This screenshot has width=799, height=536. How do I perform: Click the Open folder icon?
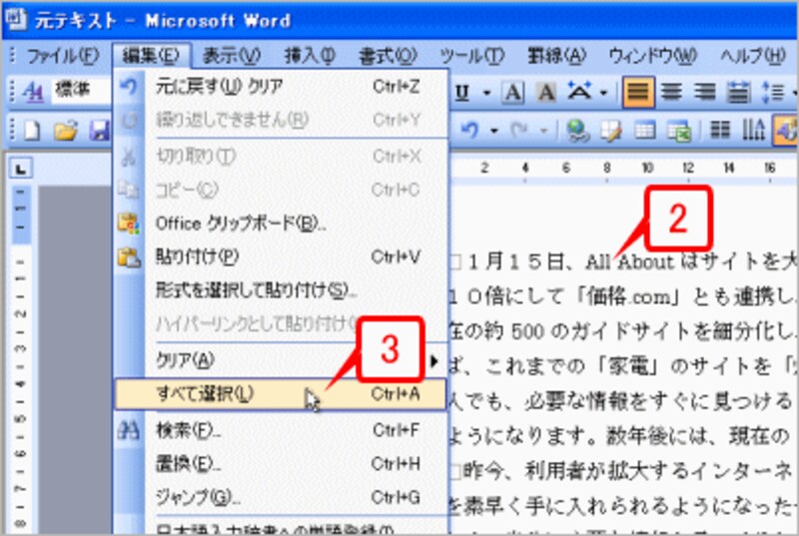click(66, 131)
